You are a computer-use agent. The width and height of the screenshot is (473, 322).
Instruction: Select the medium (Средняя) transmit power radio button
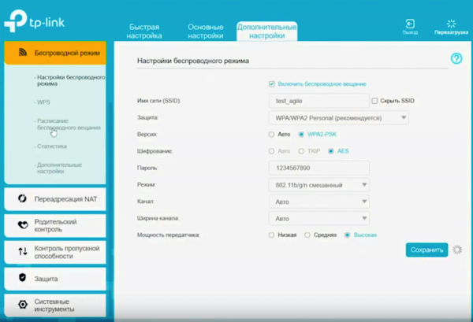click(310, 235)
